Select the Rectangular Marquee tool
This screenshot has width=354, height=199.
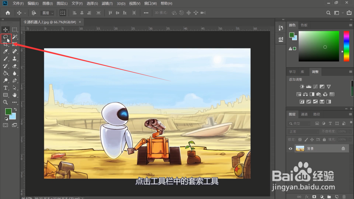pos(15,30)
